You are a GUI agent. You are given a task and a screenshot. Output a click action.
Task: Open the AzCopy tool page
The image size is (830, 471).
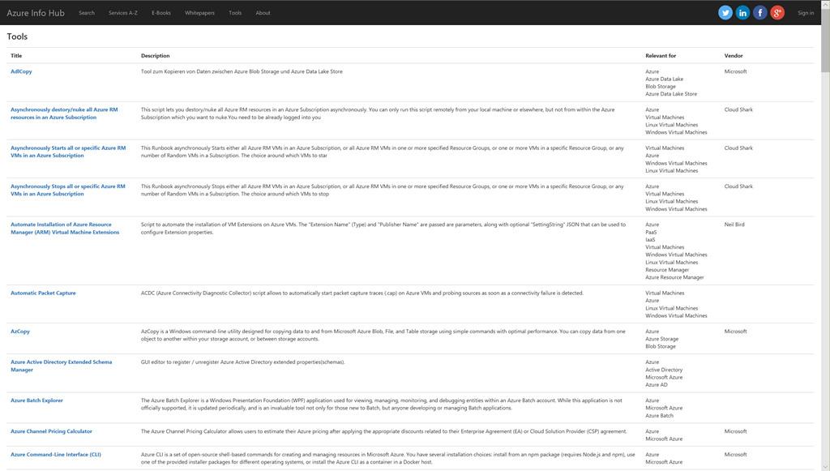(20, 332)
